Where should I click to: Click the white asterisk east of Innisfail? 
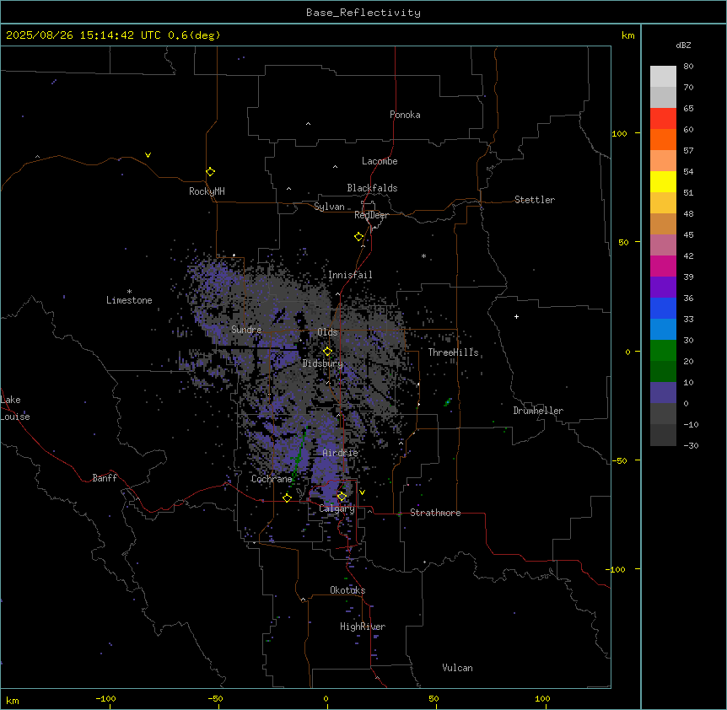[x=423, y=255]
